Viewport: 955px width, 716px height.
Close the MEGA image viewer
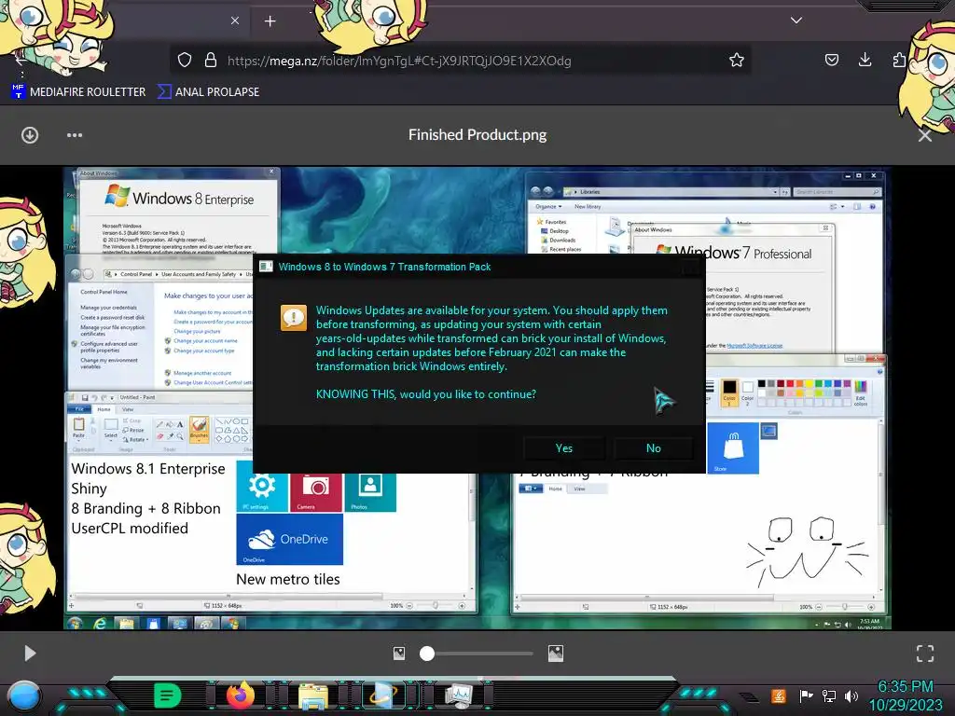[x=924, y=135]
